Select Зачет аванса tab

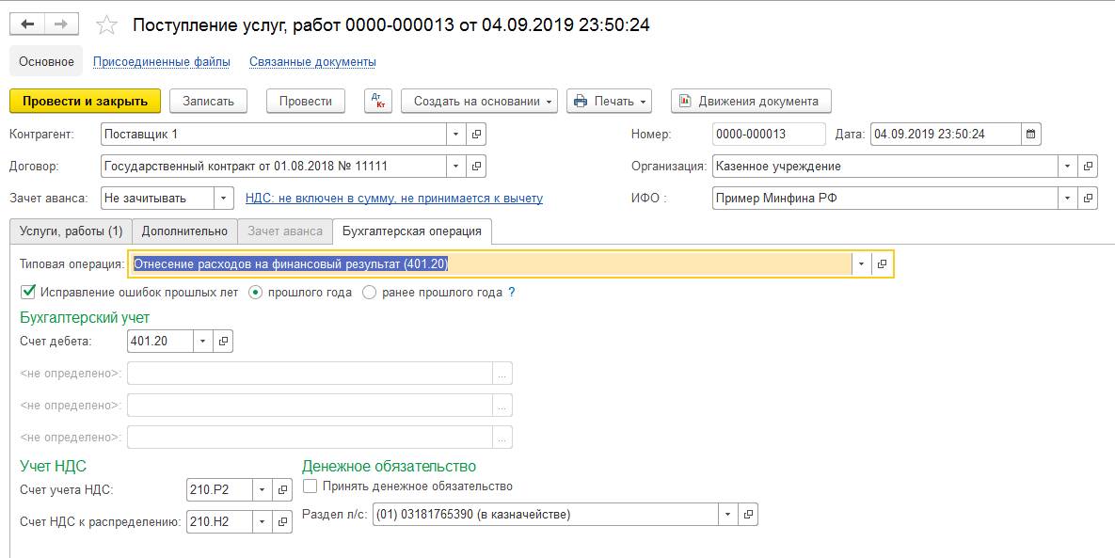point(285,231)
